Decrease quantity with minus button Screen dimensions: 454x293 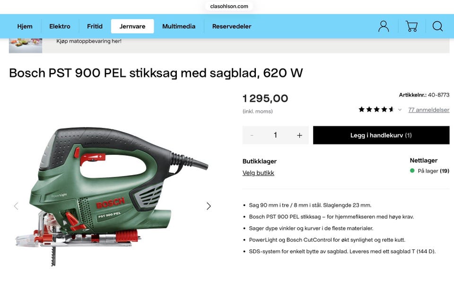coord(252,135)
